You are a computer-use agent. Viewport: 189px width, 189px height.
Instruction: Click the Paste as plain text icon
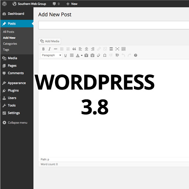tap(86, 55)
